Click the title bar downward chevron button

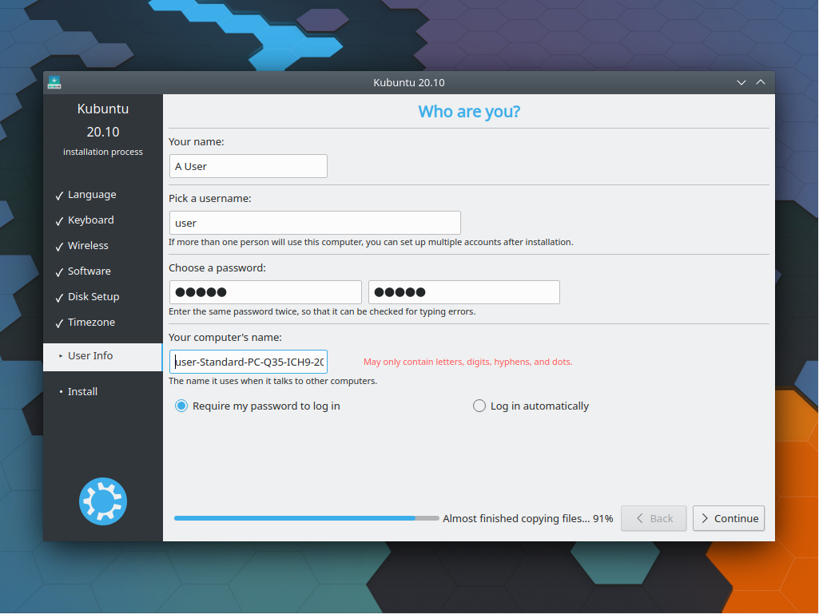tap(741, 82)
